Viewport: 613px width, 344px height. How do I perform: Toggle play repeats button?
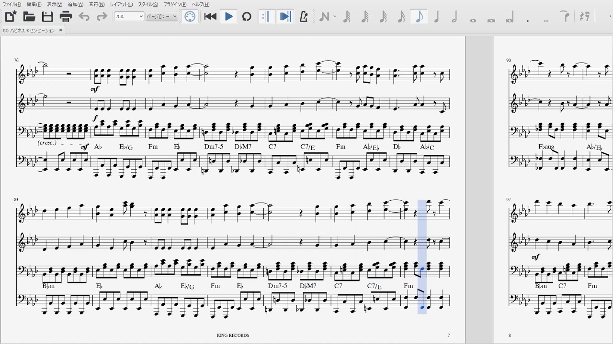coord(266,17)
